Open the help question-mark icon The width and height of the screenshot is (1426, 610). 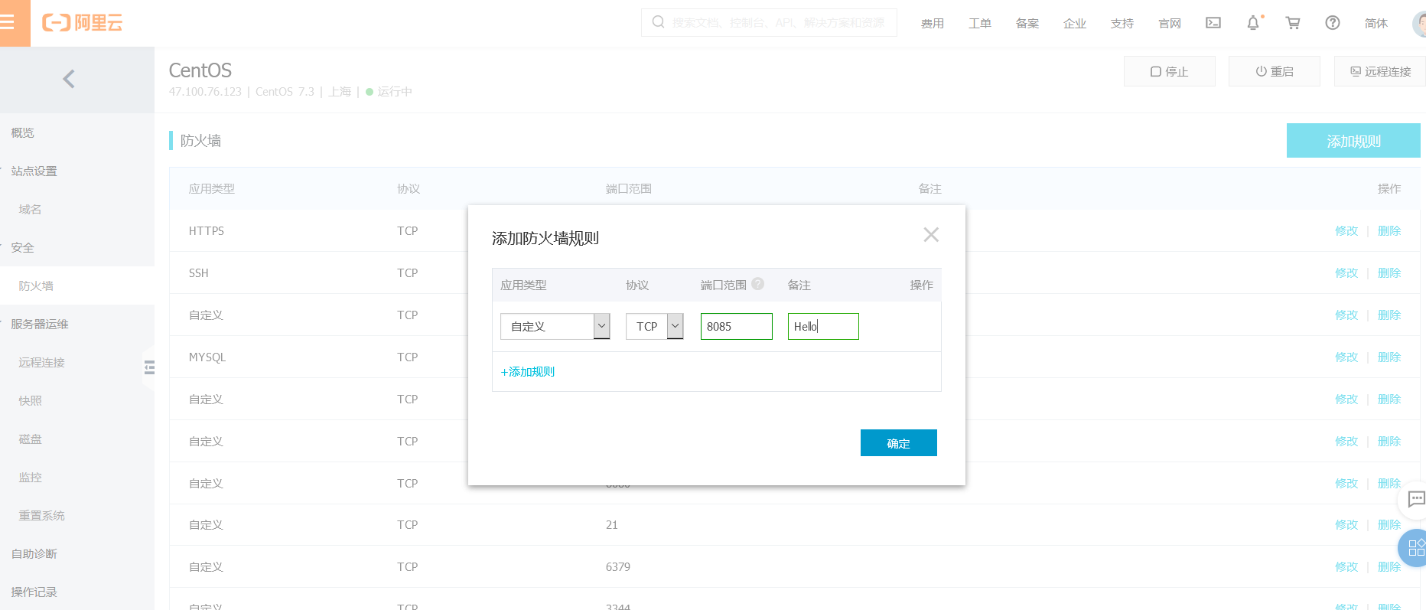click(1333, 23)
